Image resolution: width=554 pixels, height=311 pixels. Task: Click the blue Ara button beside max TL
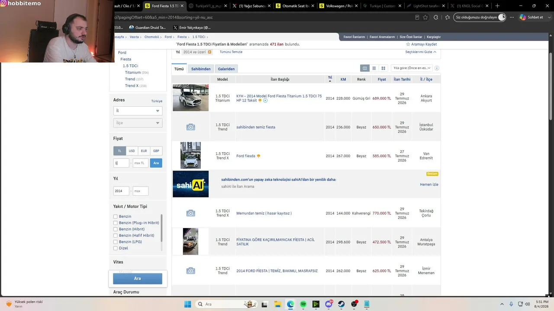coord(156,163)
